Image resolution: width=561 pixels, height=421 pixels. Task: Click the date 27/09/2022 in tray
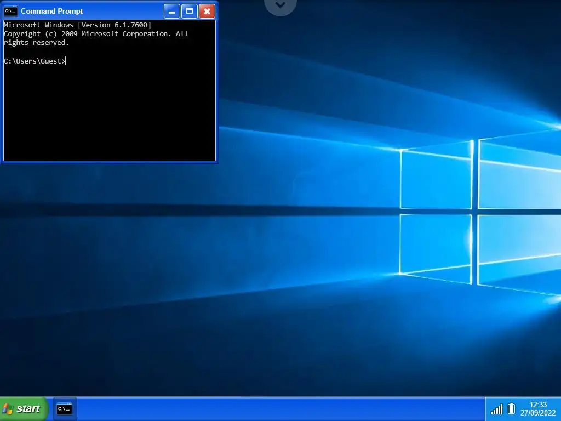point(538,413)
